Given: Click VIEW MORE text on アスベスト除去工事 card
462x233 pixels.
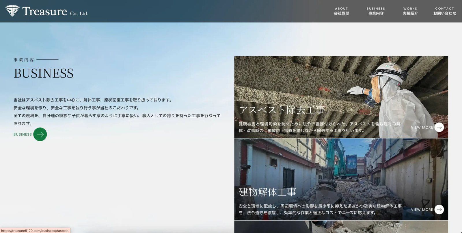Looking at the screenshot, I should click(422, 127).
